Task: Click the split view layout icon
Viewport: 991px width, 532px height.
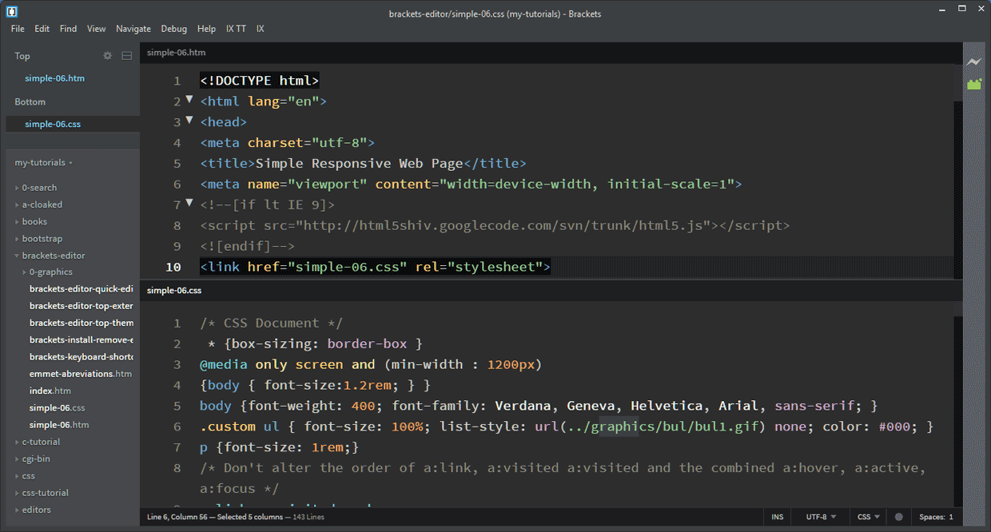Action: (126, 56)
